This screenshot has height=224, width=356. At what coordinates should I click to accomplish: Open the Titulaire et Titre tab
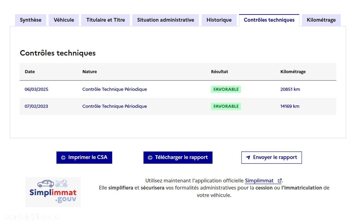point(105,20)
